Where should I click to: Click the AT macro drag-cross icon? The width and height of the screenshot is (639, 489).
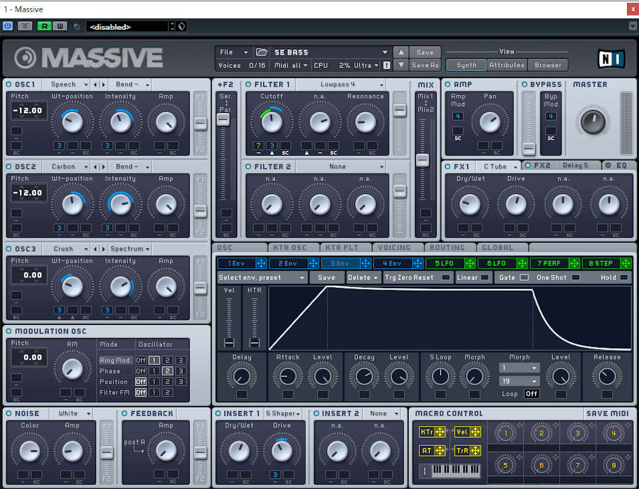pyautogui.click(x=440, y=450)
